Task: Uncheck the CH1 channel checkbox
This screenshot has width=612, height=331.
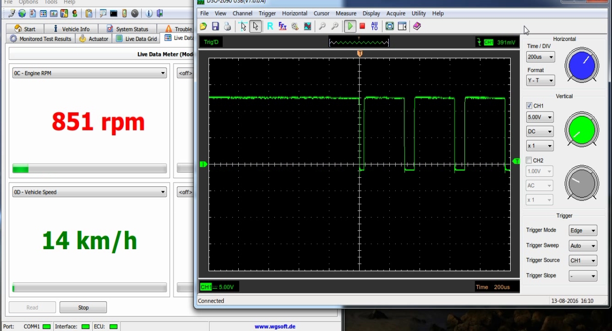Action: 529,106
